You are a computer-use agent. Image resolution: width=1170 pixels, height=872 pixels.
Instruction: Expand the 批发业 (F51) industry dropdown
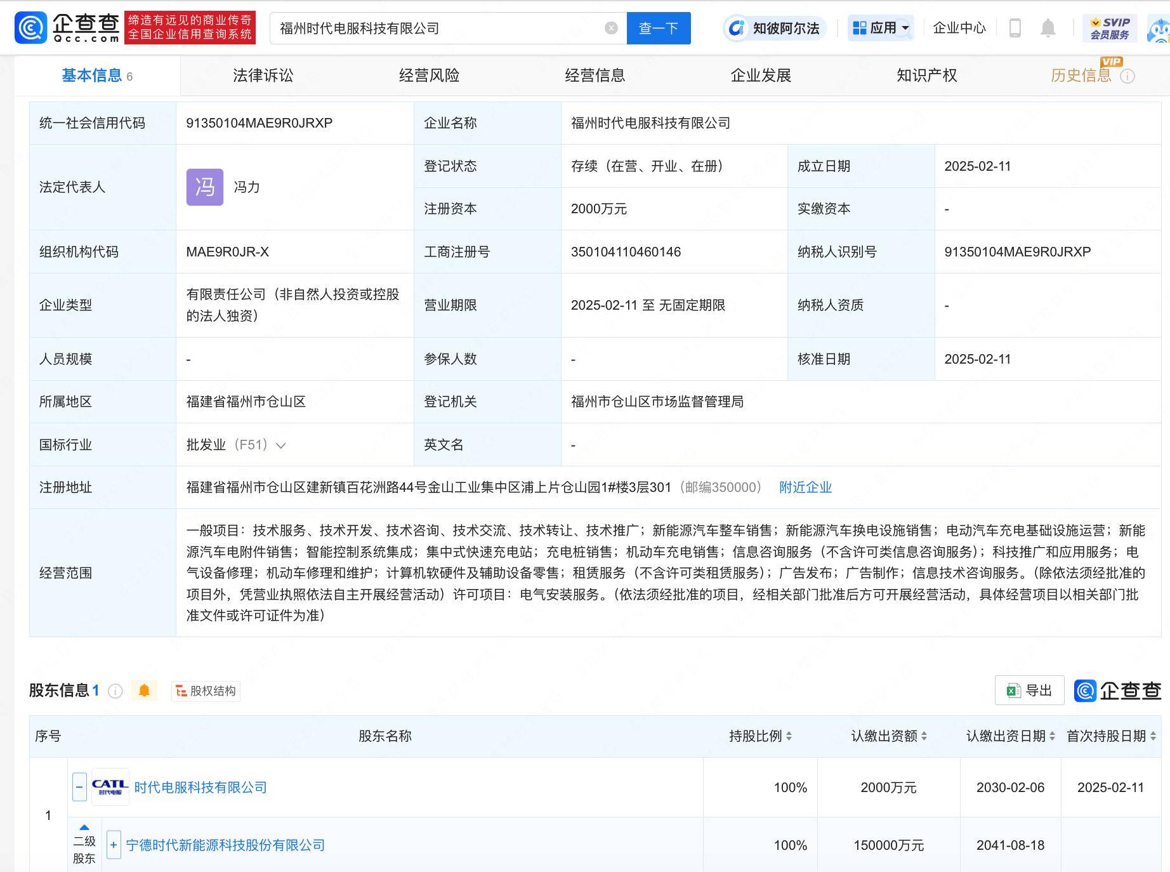281,445
